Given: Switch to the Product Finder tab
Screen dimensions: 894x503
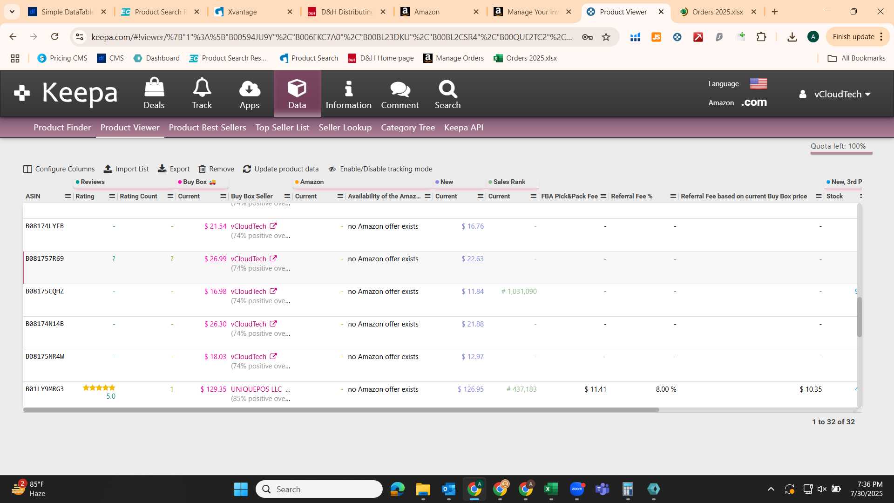Looking at the screenshot, I should coord(62,128).
